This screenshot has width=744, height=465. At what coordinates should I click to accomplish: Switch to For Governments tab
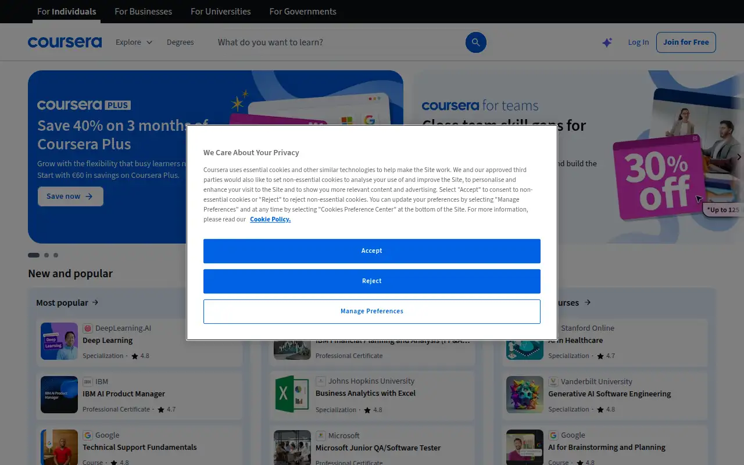[303, 12]
